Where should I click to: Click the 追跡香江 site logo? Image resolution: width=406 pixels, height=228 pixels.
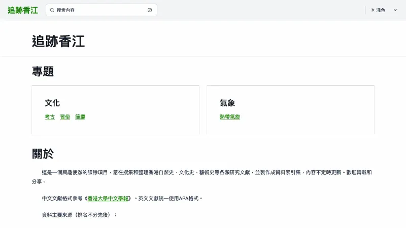point(22,10)
